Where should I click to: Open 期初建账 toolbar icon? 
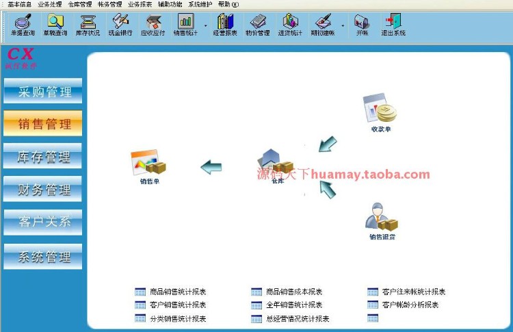pos(323,25)
